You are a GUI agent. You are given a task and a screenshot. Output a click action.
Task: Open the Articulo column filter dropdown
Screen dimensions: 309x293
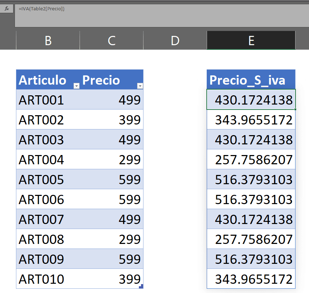pyautogui.click(x=76, y=86)
